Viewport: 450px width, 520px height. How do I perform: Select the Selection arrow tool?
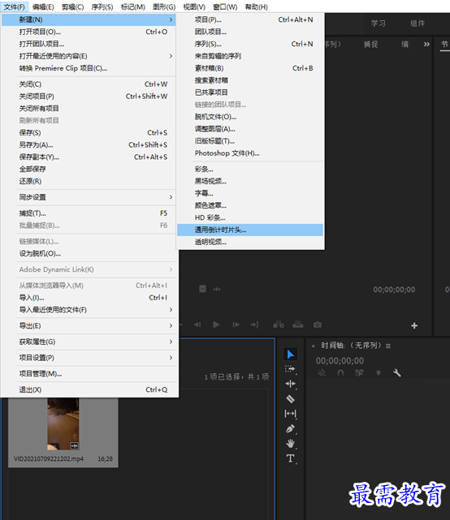290,355
